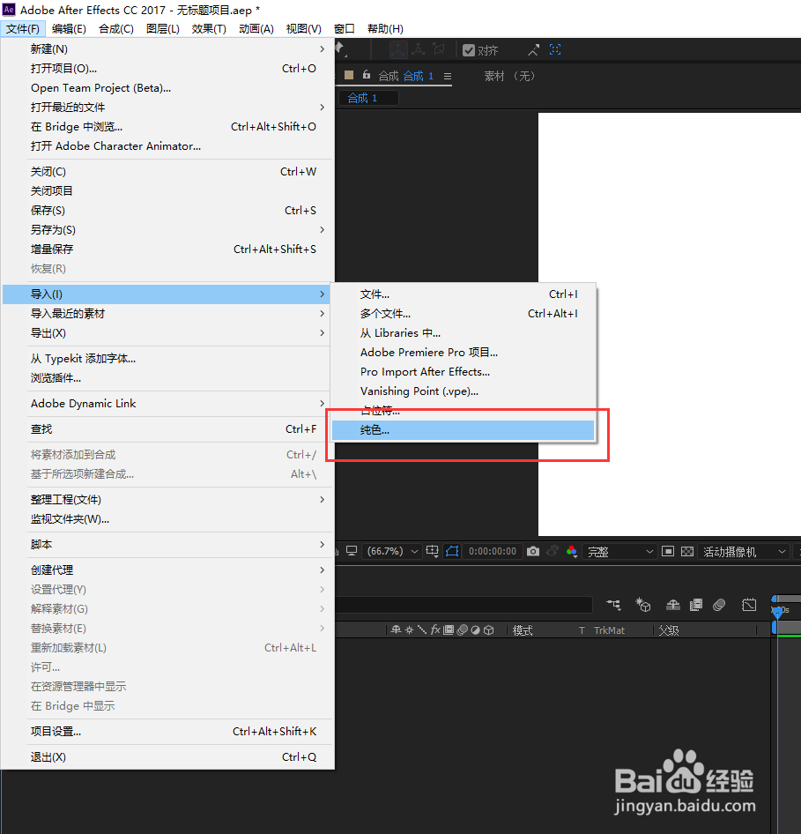
Task: Expand the Adobe Dynamic Link submenu
Action: (167, 403)
